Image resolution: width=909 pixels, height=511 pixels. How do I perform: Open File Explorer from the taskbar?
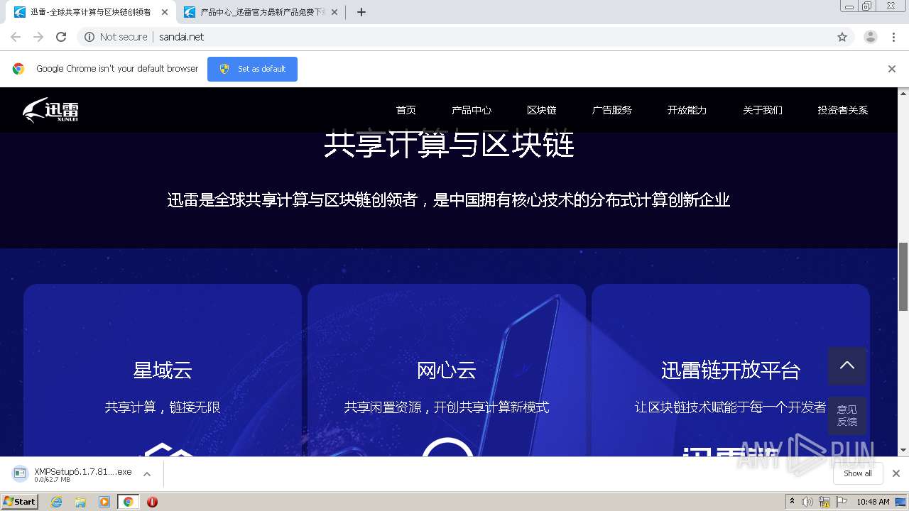point(80,502)
